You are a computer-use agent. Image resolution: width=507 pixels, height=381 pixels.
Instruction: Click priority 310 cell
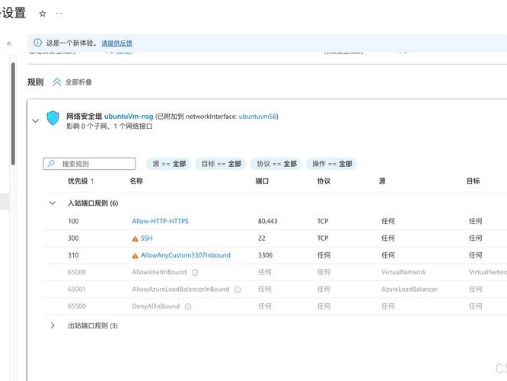coord(73,255)
